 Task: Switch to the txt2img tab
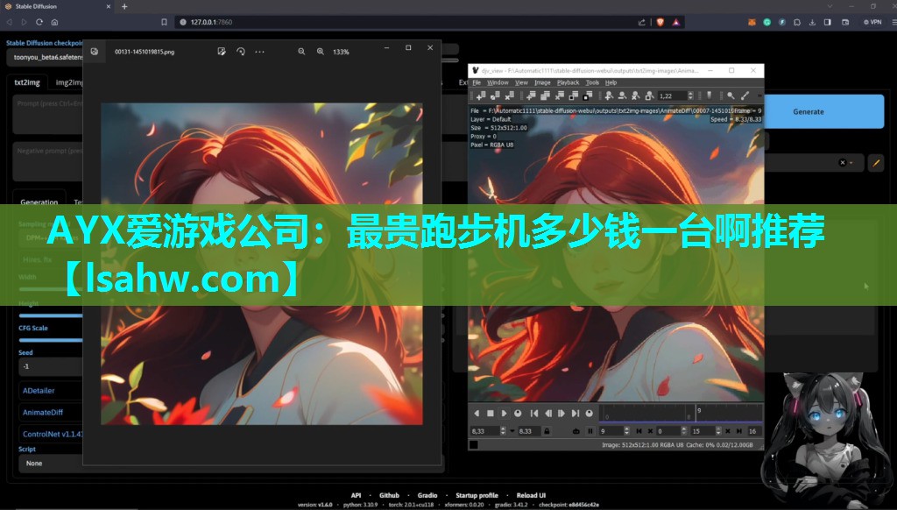[27, 82]
